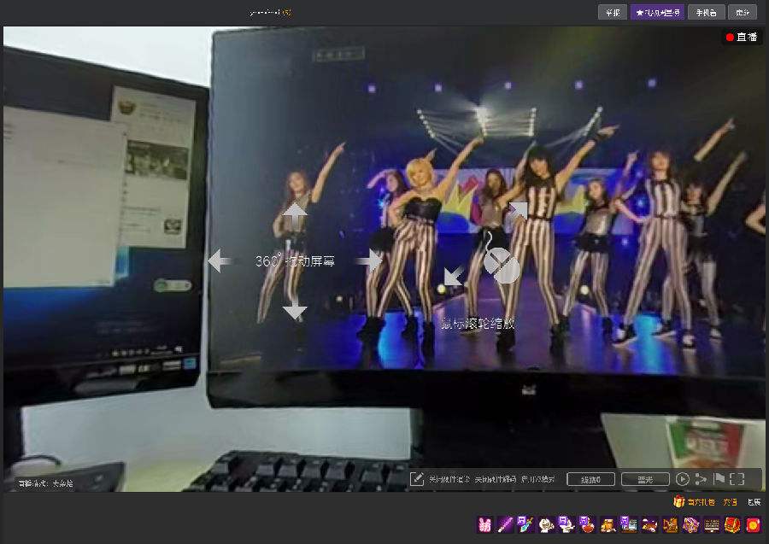The image size is (769, 544).
Task: Click the 鼠标滚轮缩放 hint text
Action: pos(477,323)
